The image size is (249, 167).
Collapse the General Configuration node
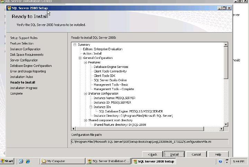pyautogui.click(x=80, y=58)
